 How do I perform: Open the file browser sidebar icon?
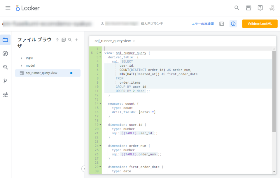5,40
